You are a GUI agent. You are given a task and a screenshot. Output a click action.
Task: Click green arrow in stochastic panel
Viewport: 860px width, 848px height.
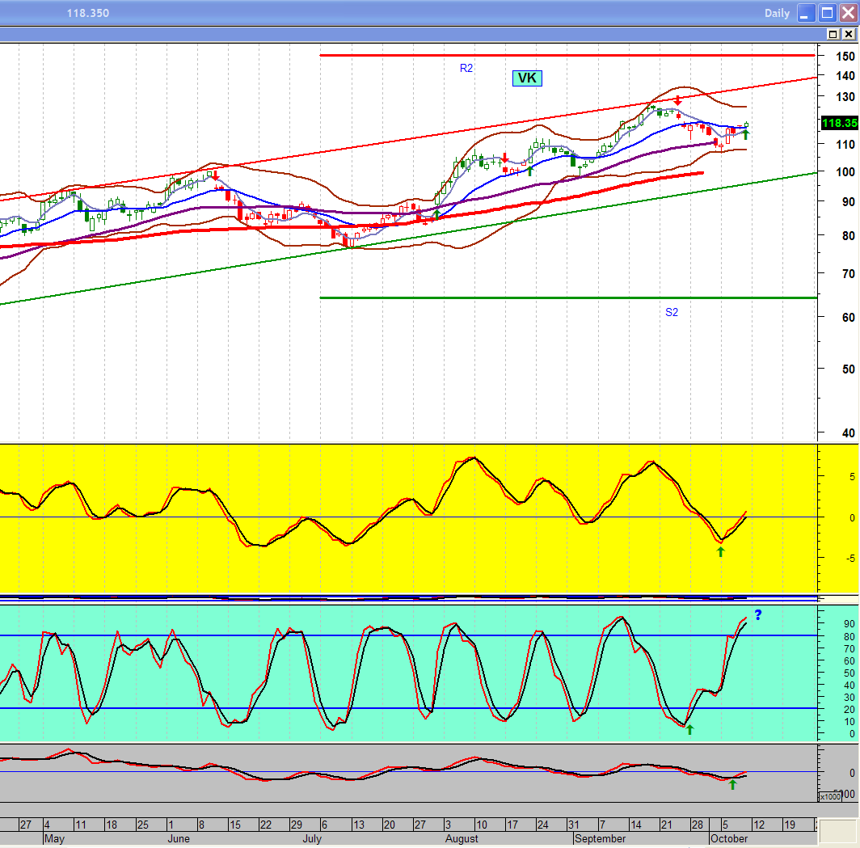pyautogui.click(x=690, y=729)
